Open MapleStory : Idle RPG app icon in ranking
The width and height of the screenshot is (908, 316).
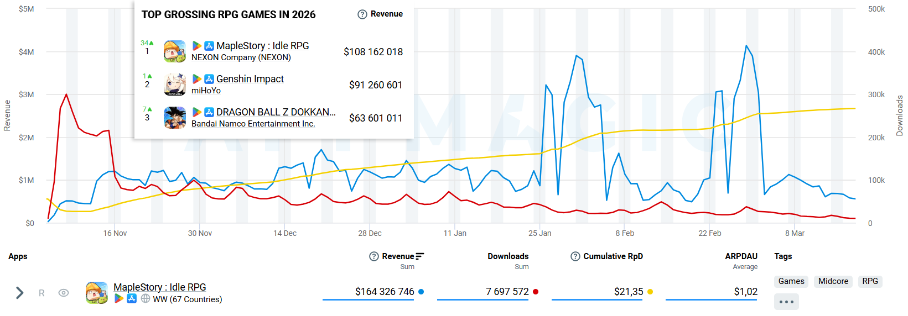pyautogui.click(x=175, y=51)
